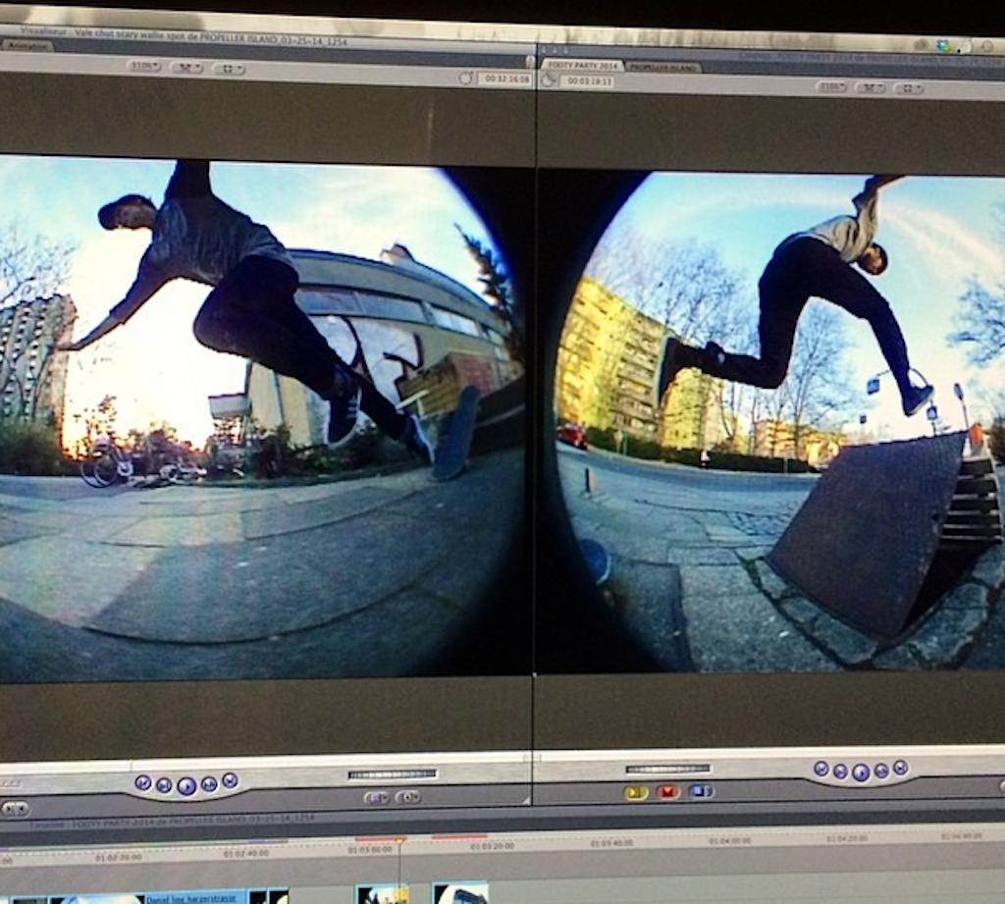Go to next edit in Canvas
The width and height of the screenshot is (1005, 904).
tap(900, 769)
